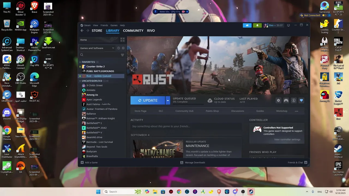Enter Big Picture mode monitor icon
This screenshot has height=196, width=349.
pyautogui.click(x=288, y=25)
